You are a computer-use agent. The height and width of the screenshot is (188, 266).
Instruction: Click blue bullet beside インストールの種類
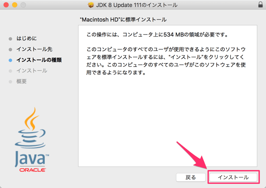pyautogui.click(x=10, y=60)
